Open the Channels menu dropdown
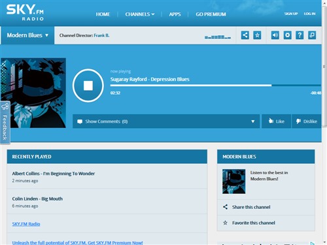The image size is (327, 245). [x=140, y=14]
